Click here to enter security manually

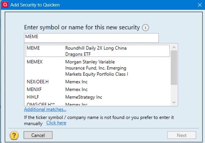click(x=56, y=123)
